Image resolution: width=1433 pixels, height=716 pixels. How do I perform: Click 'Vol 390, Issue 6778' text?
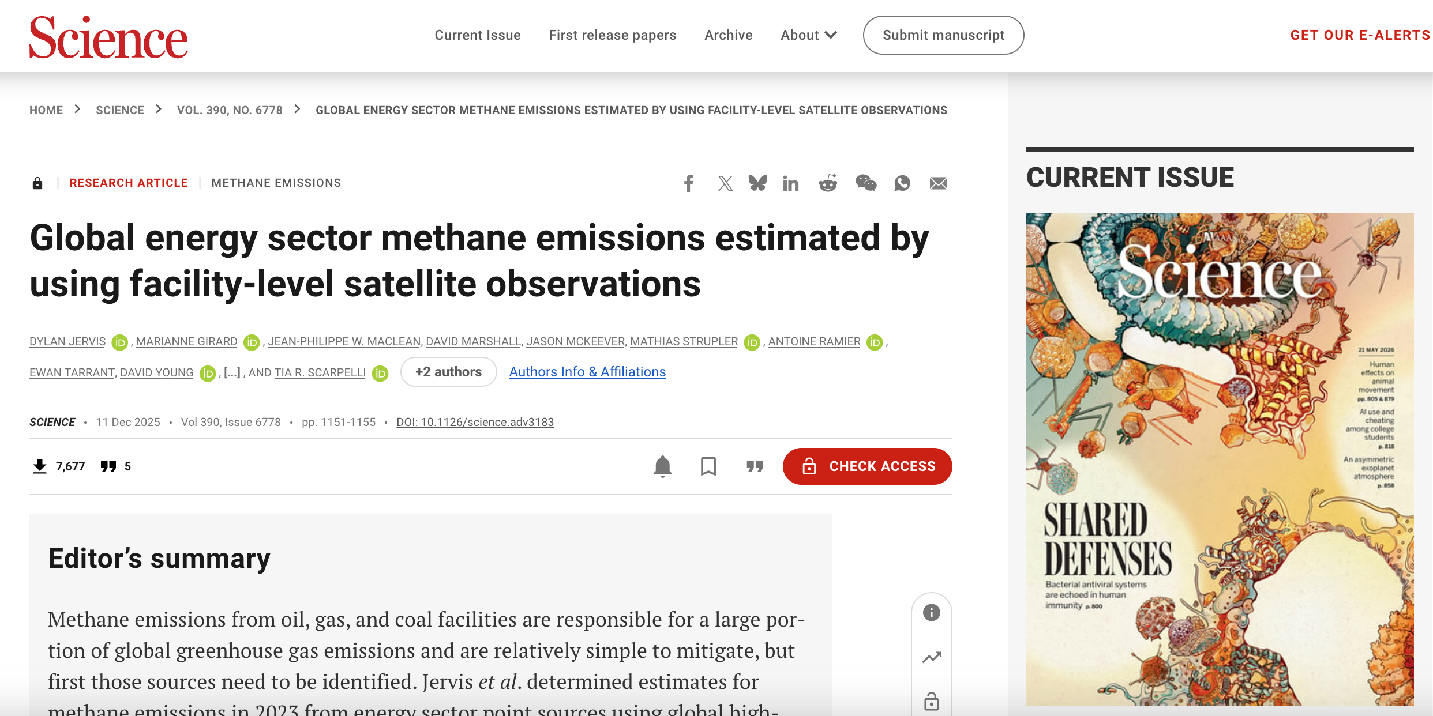click(x=231, y=422)
